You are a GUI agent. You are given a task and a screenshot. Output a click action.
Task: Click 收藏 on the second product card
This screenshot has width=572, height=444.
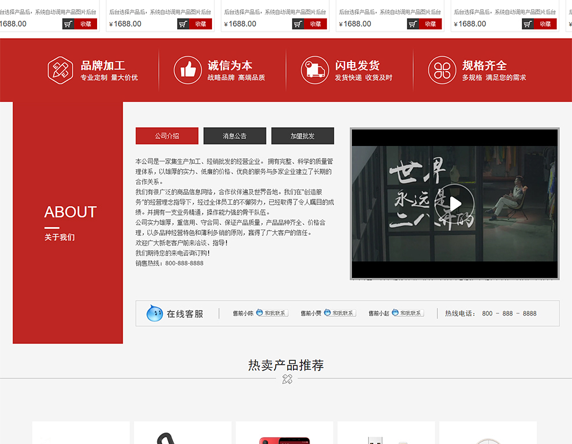(200, 24)
